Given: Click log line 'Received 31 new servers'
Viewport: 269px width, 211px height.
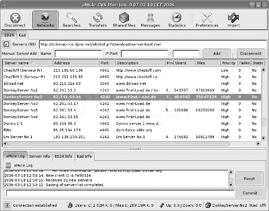Looking at the screenshot, I should coord(69,180).
